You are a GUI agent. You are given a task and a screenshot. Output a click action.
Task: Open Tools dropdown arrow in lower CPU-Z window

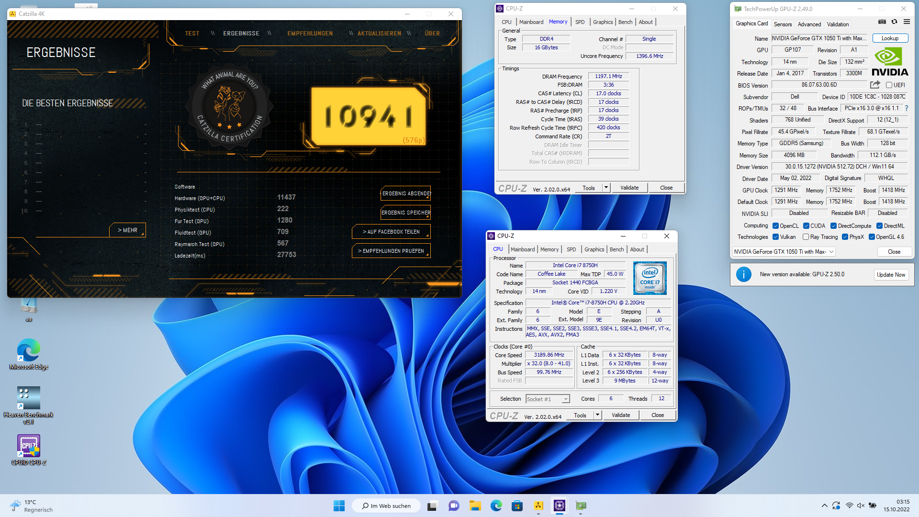597,415
